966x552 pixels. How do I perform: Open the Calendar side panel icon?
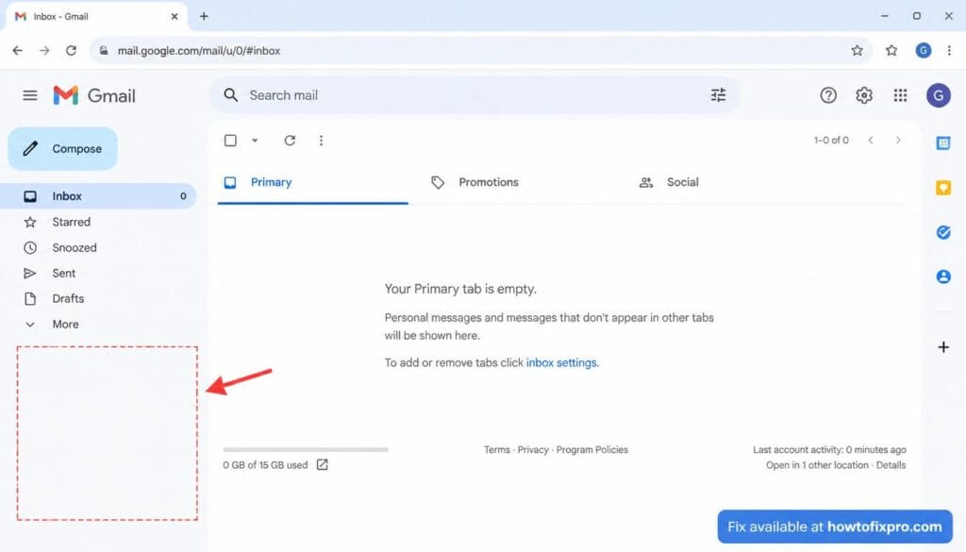(x=943, y=142)
